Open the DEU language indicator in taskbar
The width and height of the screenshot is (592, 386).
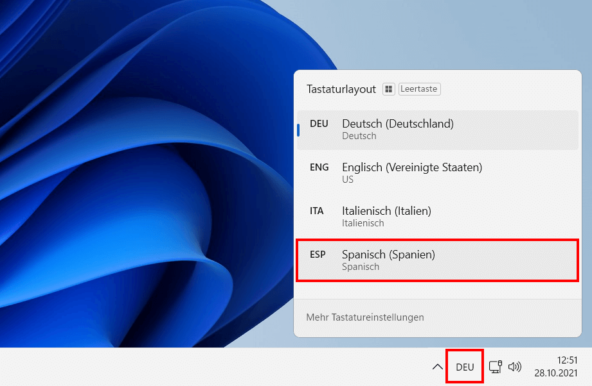pyautogui.click(x=465, y=367)
